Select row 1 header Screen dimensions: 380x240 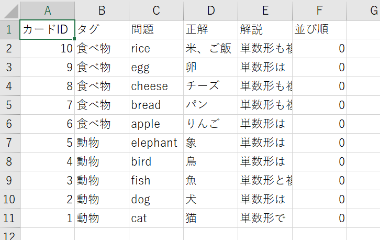coord(10,29)
